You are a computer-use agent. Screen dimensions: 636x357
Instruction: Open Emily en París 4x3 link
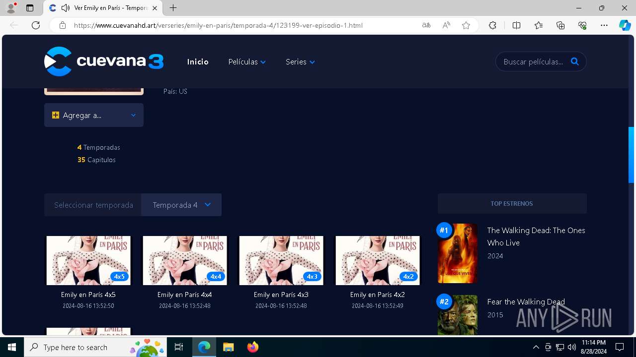tap(281, 295)
